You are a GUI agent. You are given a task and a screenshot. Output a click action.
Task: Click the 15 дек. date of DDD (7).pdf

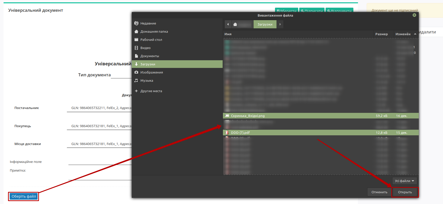click(x=402, y=133)
